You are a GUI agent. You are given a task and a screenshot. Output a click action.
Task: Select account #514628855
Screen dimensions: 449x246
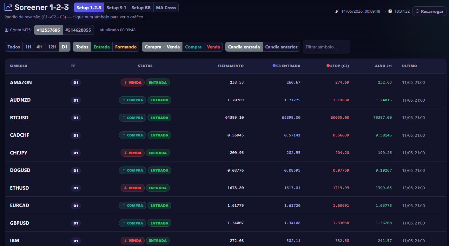point(78,30)
